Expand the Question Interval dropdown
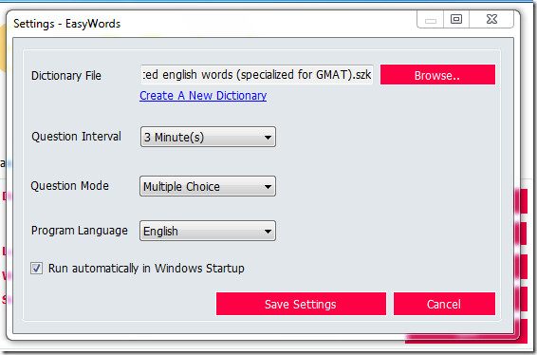537x355 pixels. (208, 137)
